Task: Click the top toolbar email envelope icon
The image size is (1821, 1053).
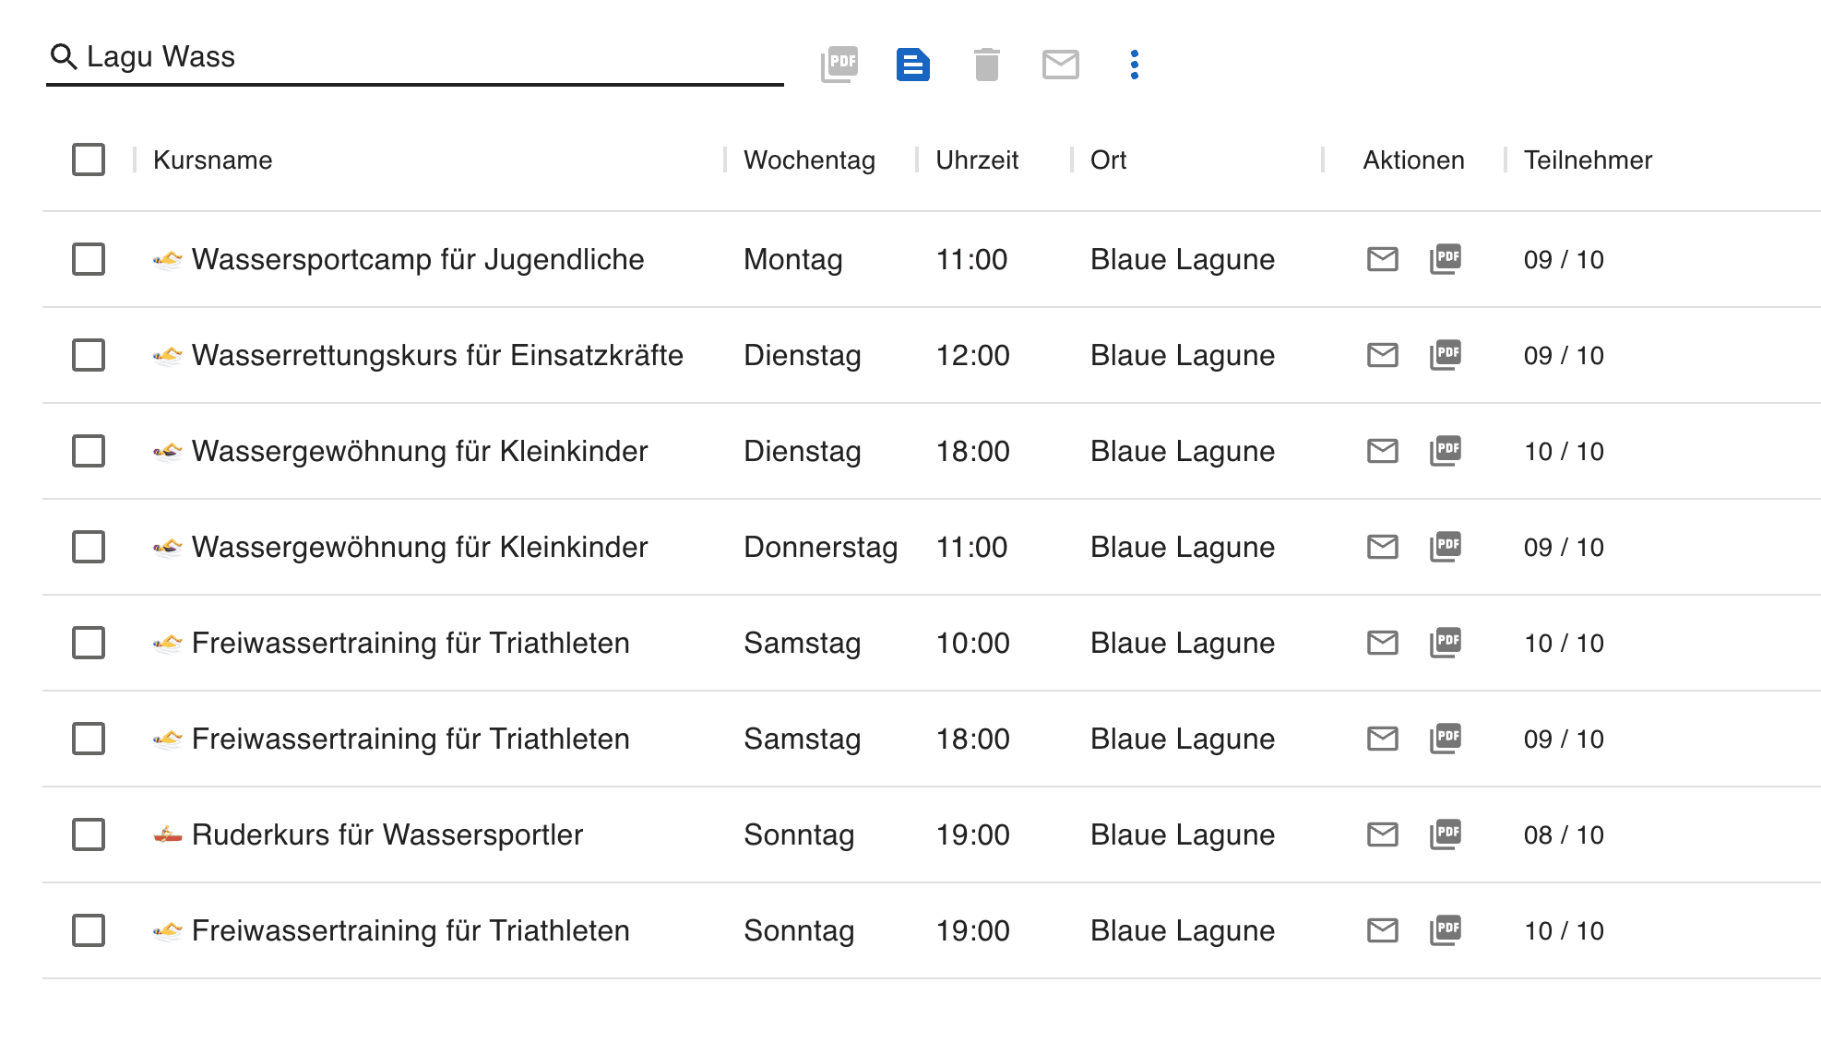Action: click(x=1060, y=65)
